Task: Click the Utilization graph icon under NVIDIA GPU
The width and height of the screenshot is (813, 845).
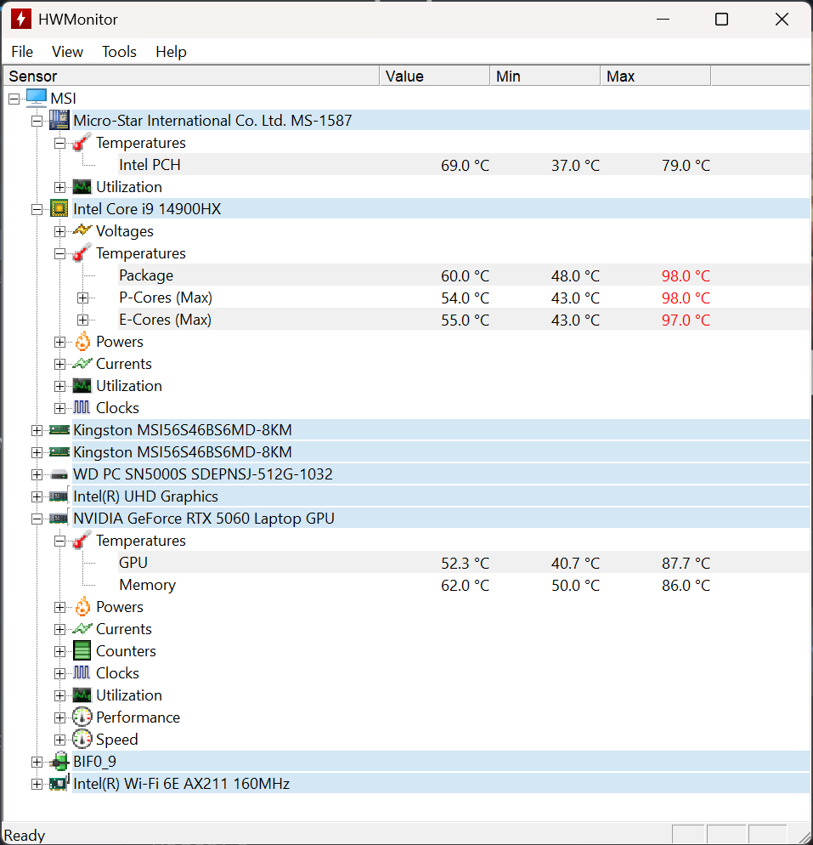Action: click(82, 695)
